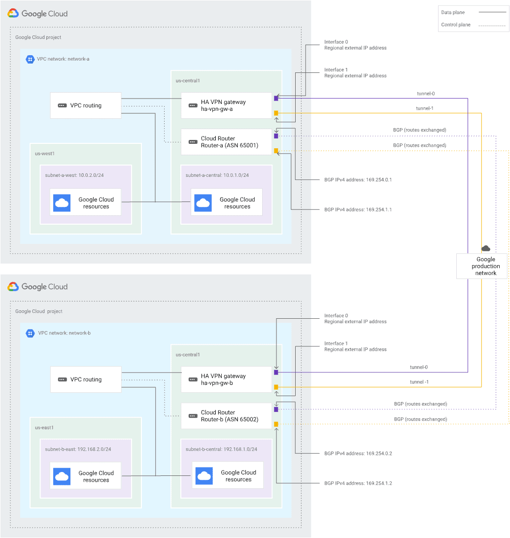This screenshot has height=538, width=510.
Task: Click the 'BGP IPv4 address: 169.254.1.2' label
Action: (358, 483)
